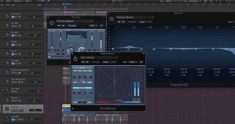Toggle the global Solo S button
The image size is (235, 124).
pos(13,5)
